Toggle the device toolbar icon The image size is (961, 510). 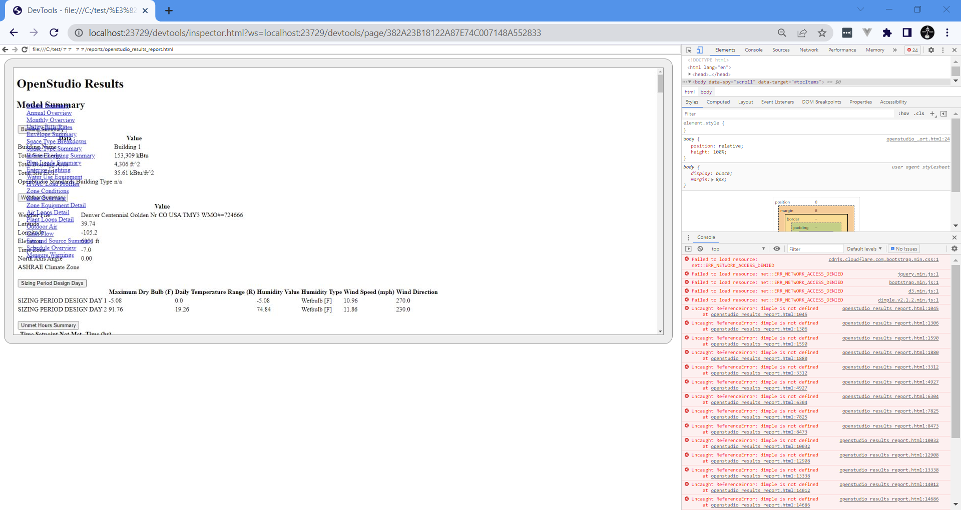[699, 50]
